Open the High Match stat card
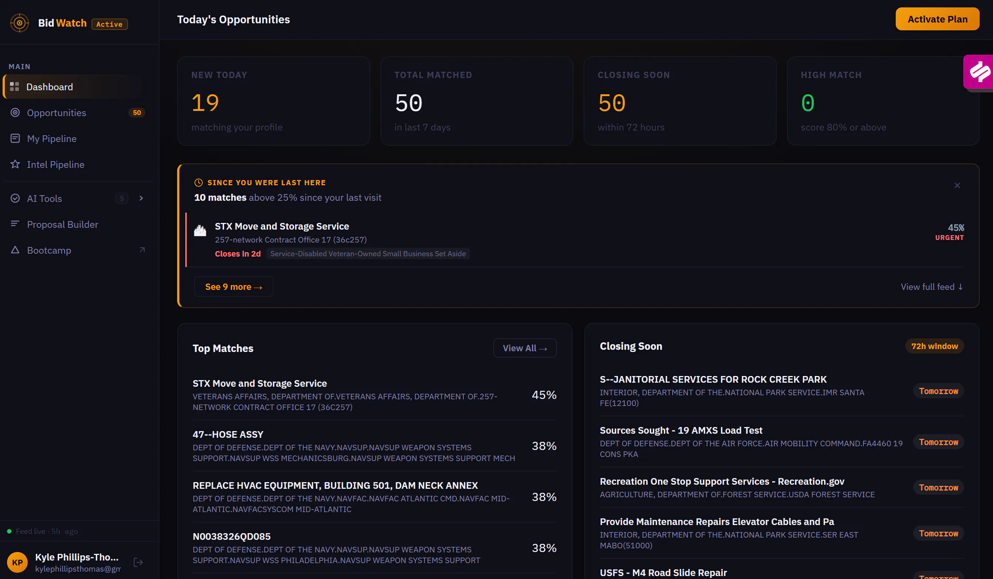This screenshot has width=993, height=579. (x=883, y=101)
